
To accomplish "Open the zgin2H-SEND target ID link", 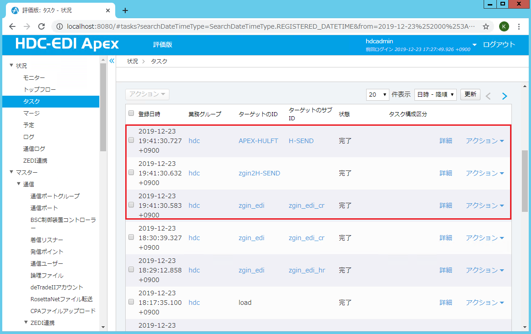I will 259,173.
